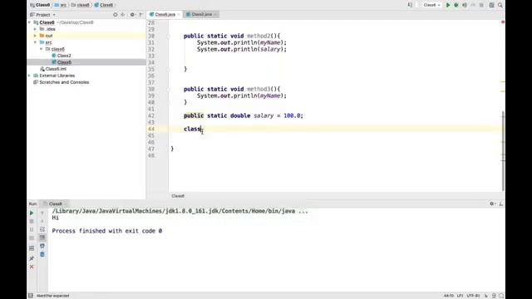The height and width of the screenshot is (299, 532).
Task: Click the closing brace on line 47
Action: [x=172, y=149]
